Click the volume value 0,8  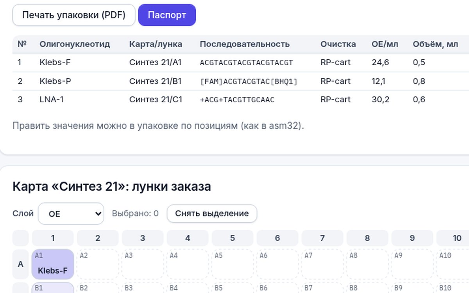419,81
